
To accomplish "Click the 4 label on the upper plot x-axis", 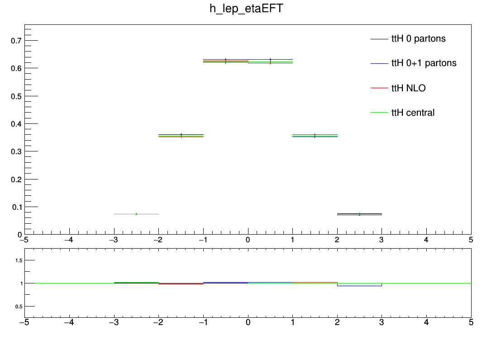I will click(426, 240).
